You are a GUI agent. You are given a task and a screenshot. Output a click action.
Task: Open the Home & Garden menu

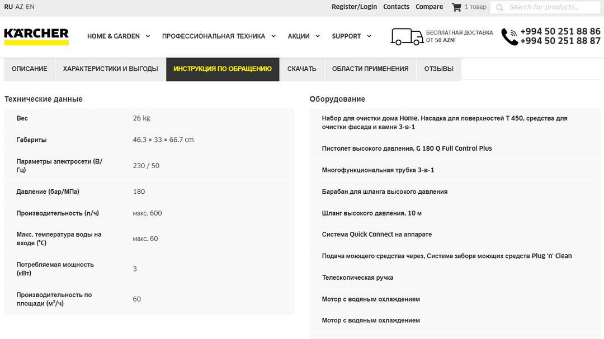click(x=113, y=36)
